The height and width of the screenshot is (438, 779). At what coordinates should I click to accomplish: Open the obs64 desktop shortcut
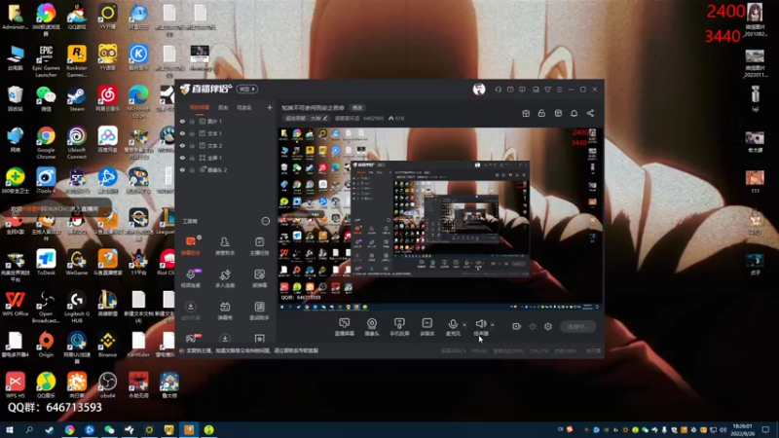coord(108,385)
